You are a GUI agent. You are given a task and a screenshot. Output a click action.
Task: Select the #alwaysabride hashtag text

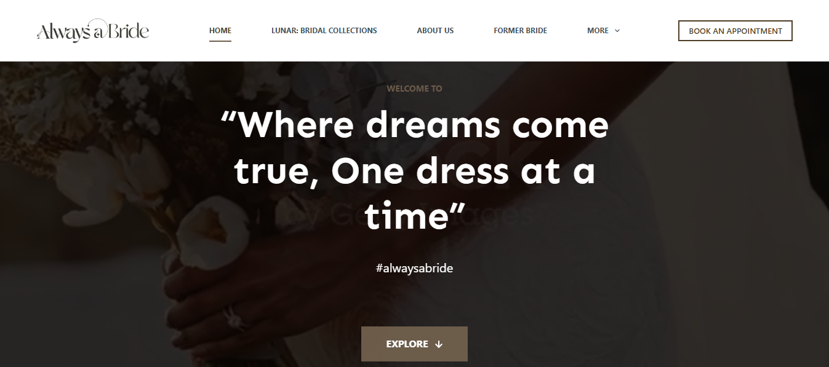point(414,268)
